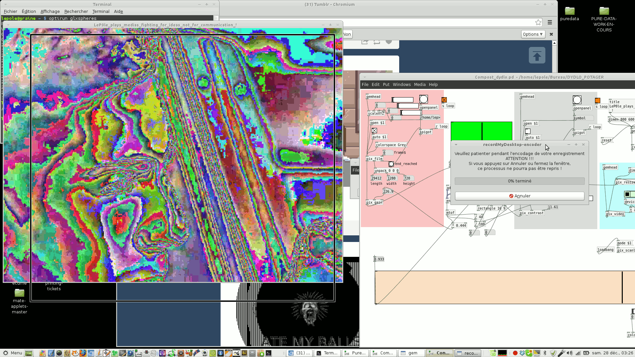Click the Firefox launcher in the panel
This screenshot has width=635, height=357.
click(x=83, y=353)
